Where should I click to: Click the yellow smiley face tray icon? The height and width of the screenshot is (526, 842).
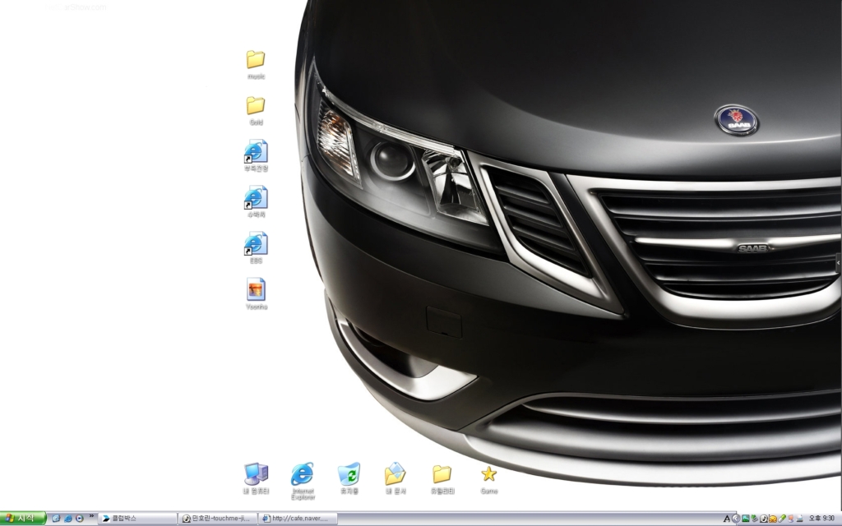773,519
